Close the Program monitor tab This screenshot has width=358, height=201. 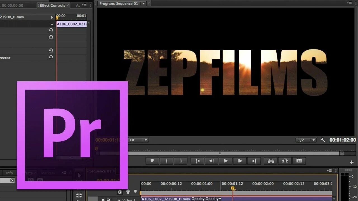point(149,3)
